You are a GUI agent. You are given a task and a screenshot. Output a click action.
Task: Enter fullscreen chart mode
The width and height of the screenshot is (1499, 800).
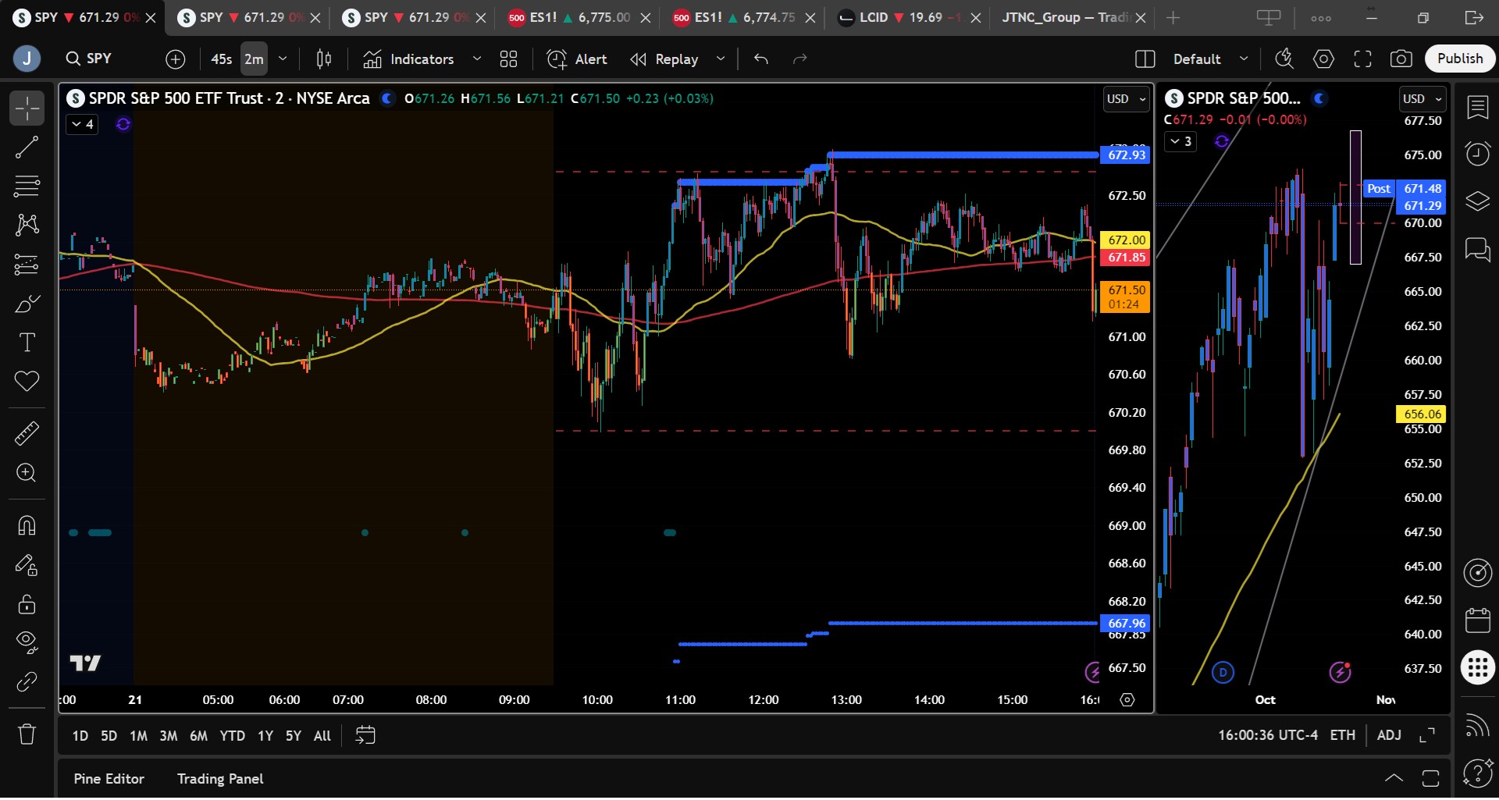[1362, 59]
